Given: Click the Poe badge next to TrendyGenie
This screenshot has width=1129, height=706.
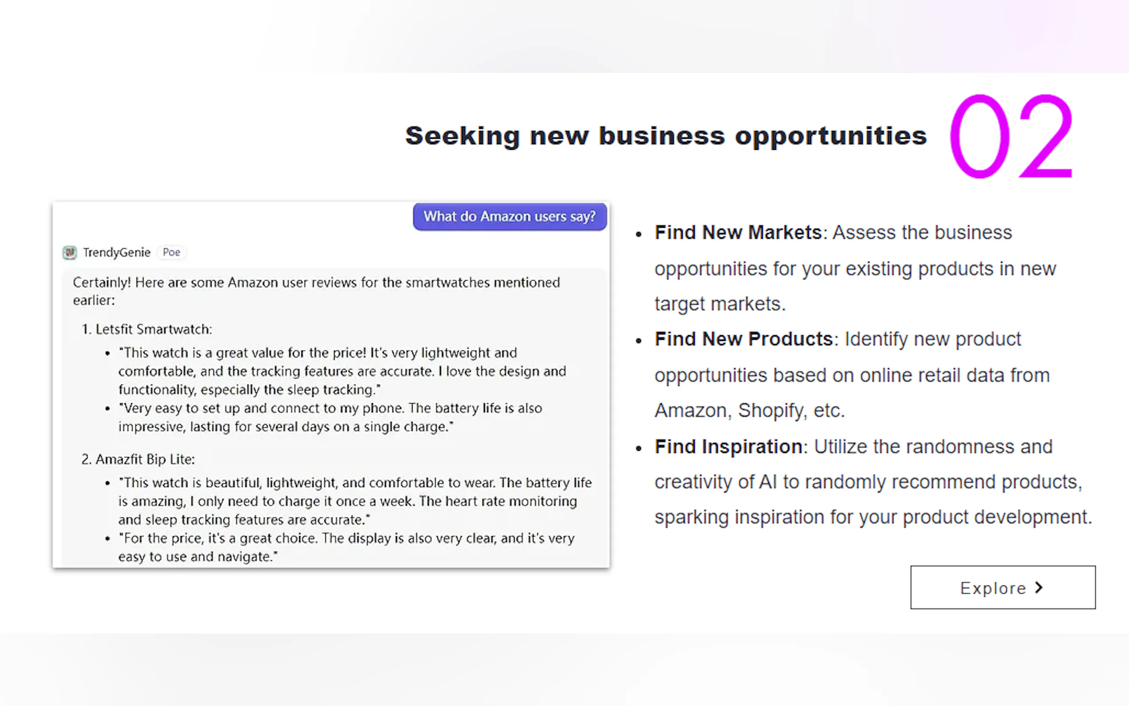Looking at the screenshot, I should point(171,252).
